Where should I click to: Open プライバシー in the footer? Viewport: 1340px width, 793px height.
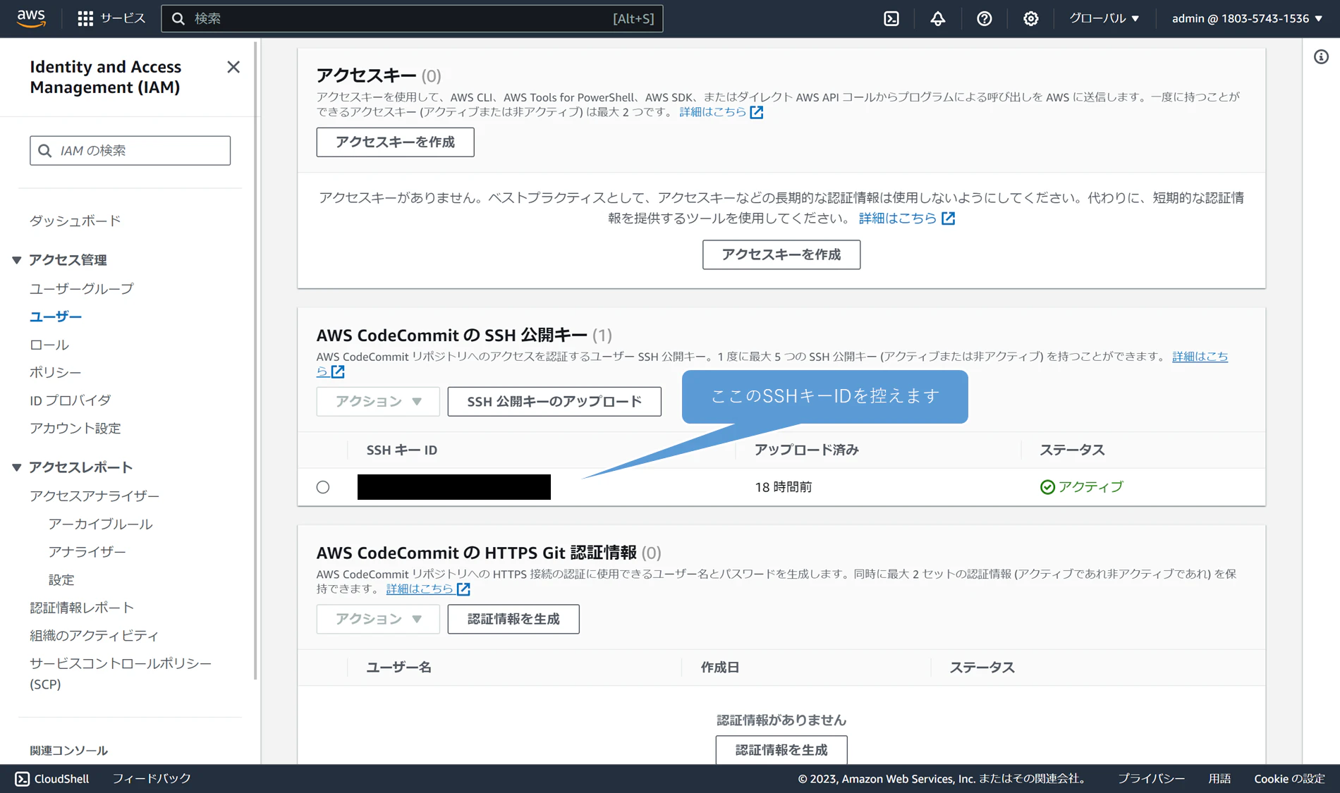click(x=1151, y=779)
